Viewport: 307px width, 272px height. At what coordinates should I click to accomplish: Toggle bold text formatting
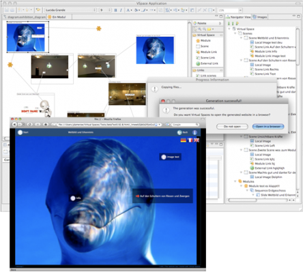pyautogui.click(x=115, y=10)
